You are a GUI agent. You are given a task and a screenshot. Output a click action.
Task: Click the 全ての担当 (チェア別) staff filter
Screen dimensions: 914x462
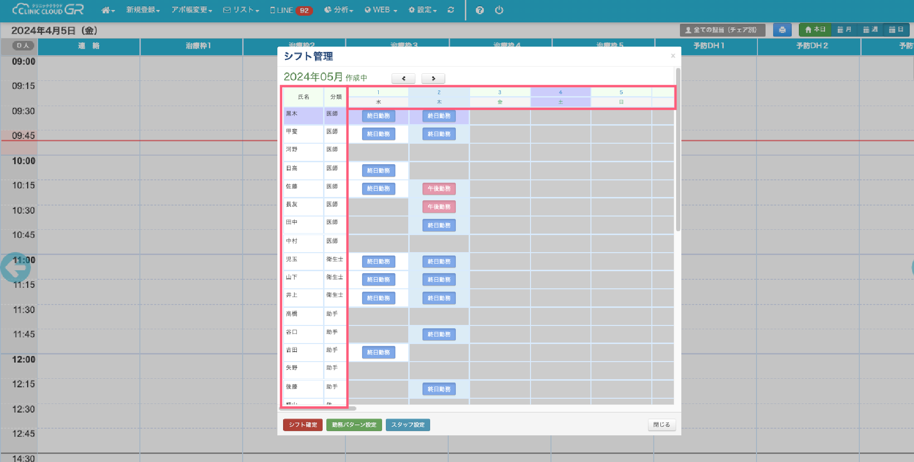[722, 30]
